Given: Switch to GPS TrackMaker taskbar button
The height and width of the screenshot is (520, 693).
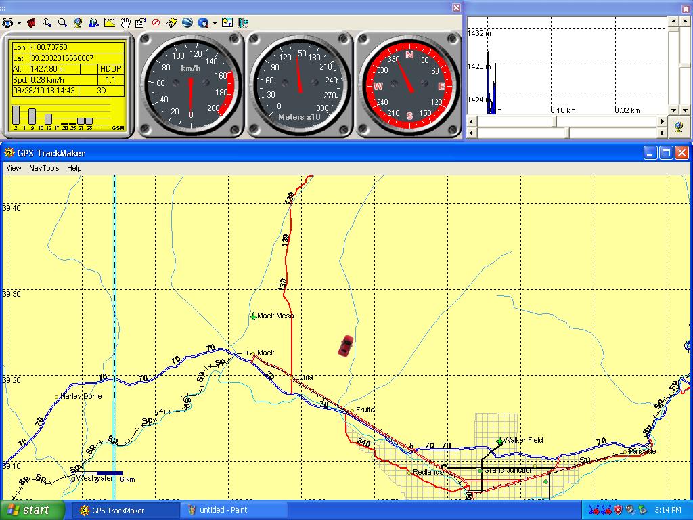Looking at the screenshot, I should coord(125,511).
